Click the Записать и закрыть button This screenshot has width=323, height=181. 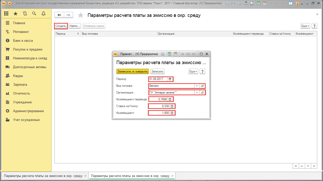point(132,71)
